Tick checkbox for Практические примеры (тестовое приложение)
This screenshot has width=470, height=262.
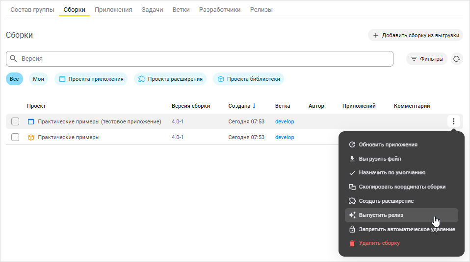(x=15, y=121)
